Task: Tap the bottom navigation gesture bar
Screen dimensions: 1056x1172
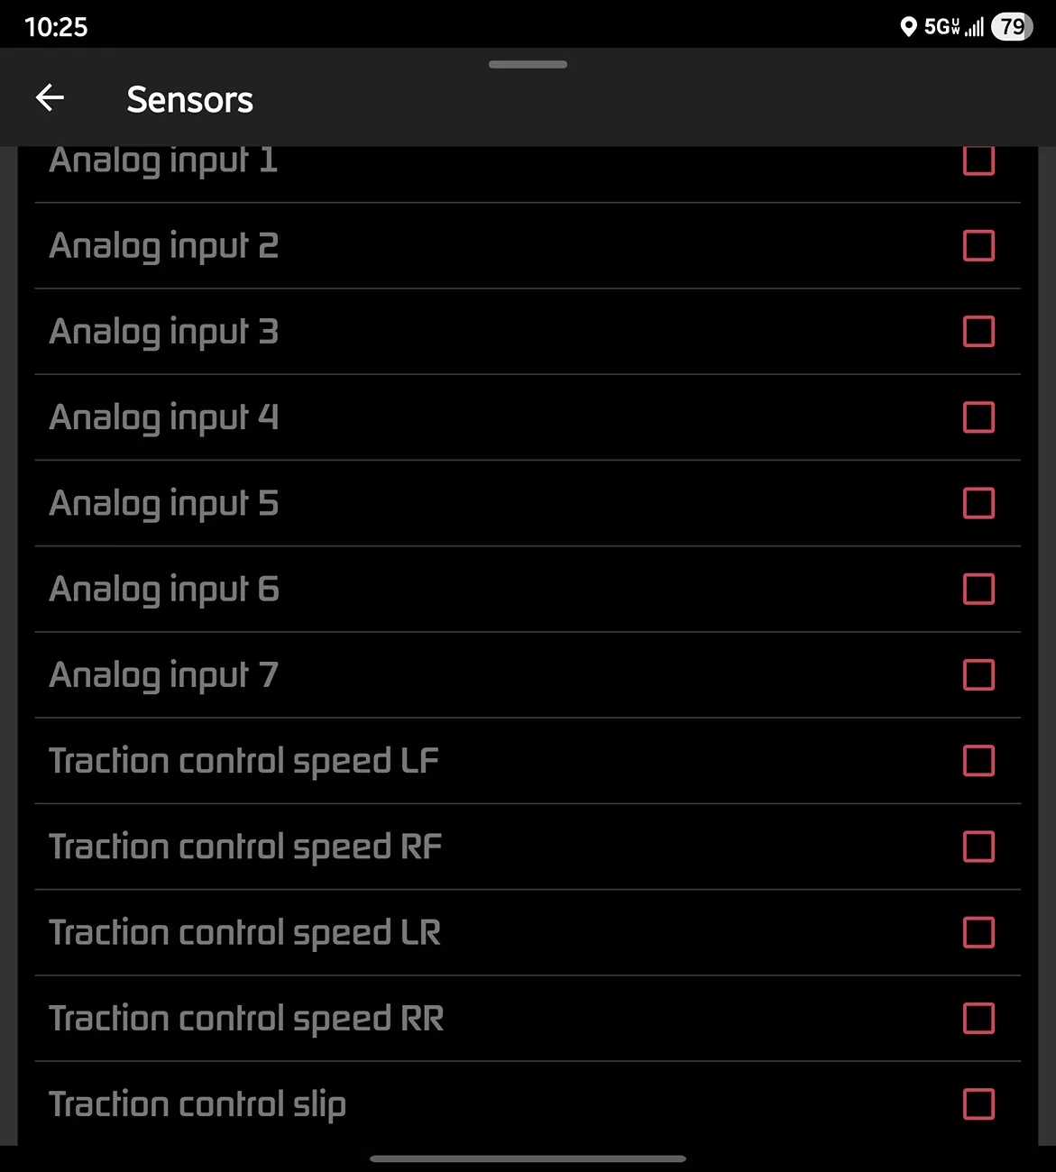Action: 528,1158
